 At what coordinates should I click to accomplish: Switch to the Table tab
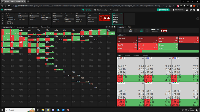tap(129, 27)
